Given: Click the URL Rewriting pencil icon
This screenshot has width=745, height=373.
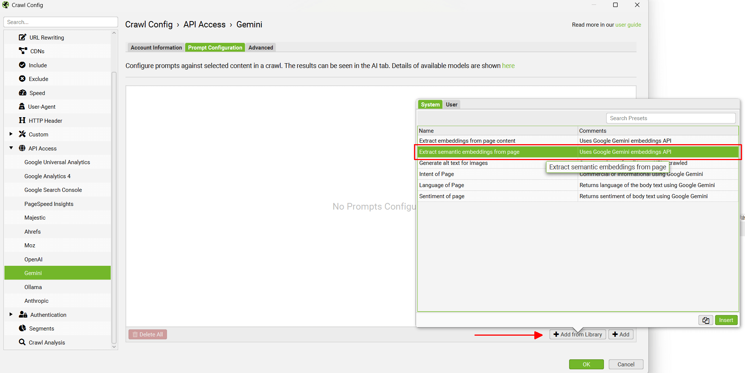Looking at the screenshot, I should (x=23, y=37).
